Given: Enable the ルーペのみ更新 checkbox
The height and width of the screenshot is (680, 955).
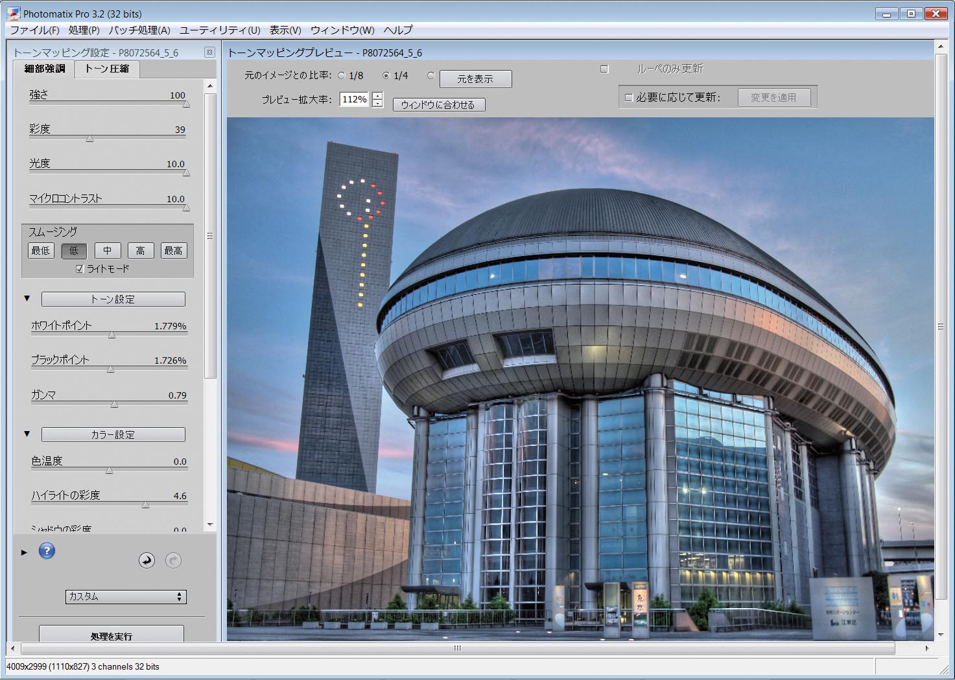Looking at the screenshot, I should coord(604,69).
